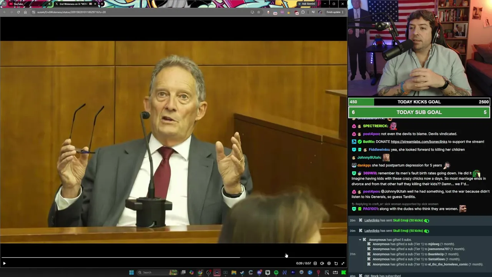Toggle picture-in-picture on the video
Image resolution: width=492 pixels, height=277 pixels.
(336, 264)
